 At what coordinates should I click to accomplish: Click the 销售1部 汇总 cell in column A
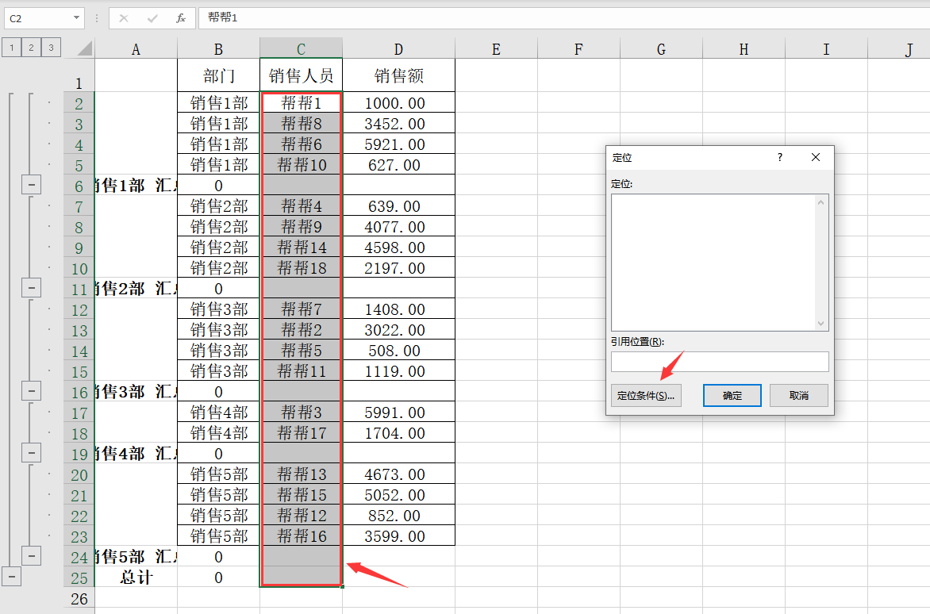[136, 185]
